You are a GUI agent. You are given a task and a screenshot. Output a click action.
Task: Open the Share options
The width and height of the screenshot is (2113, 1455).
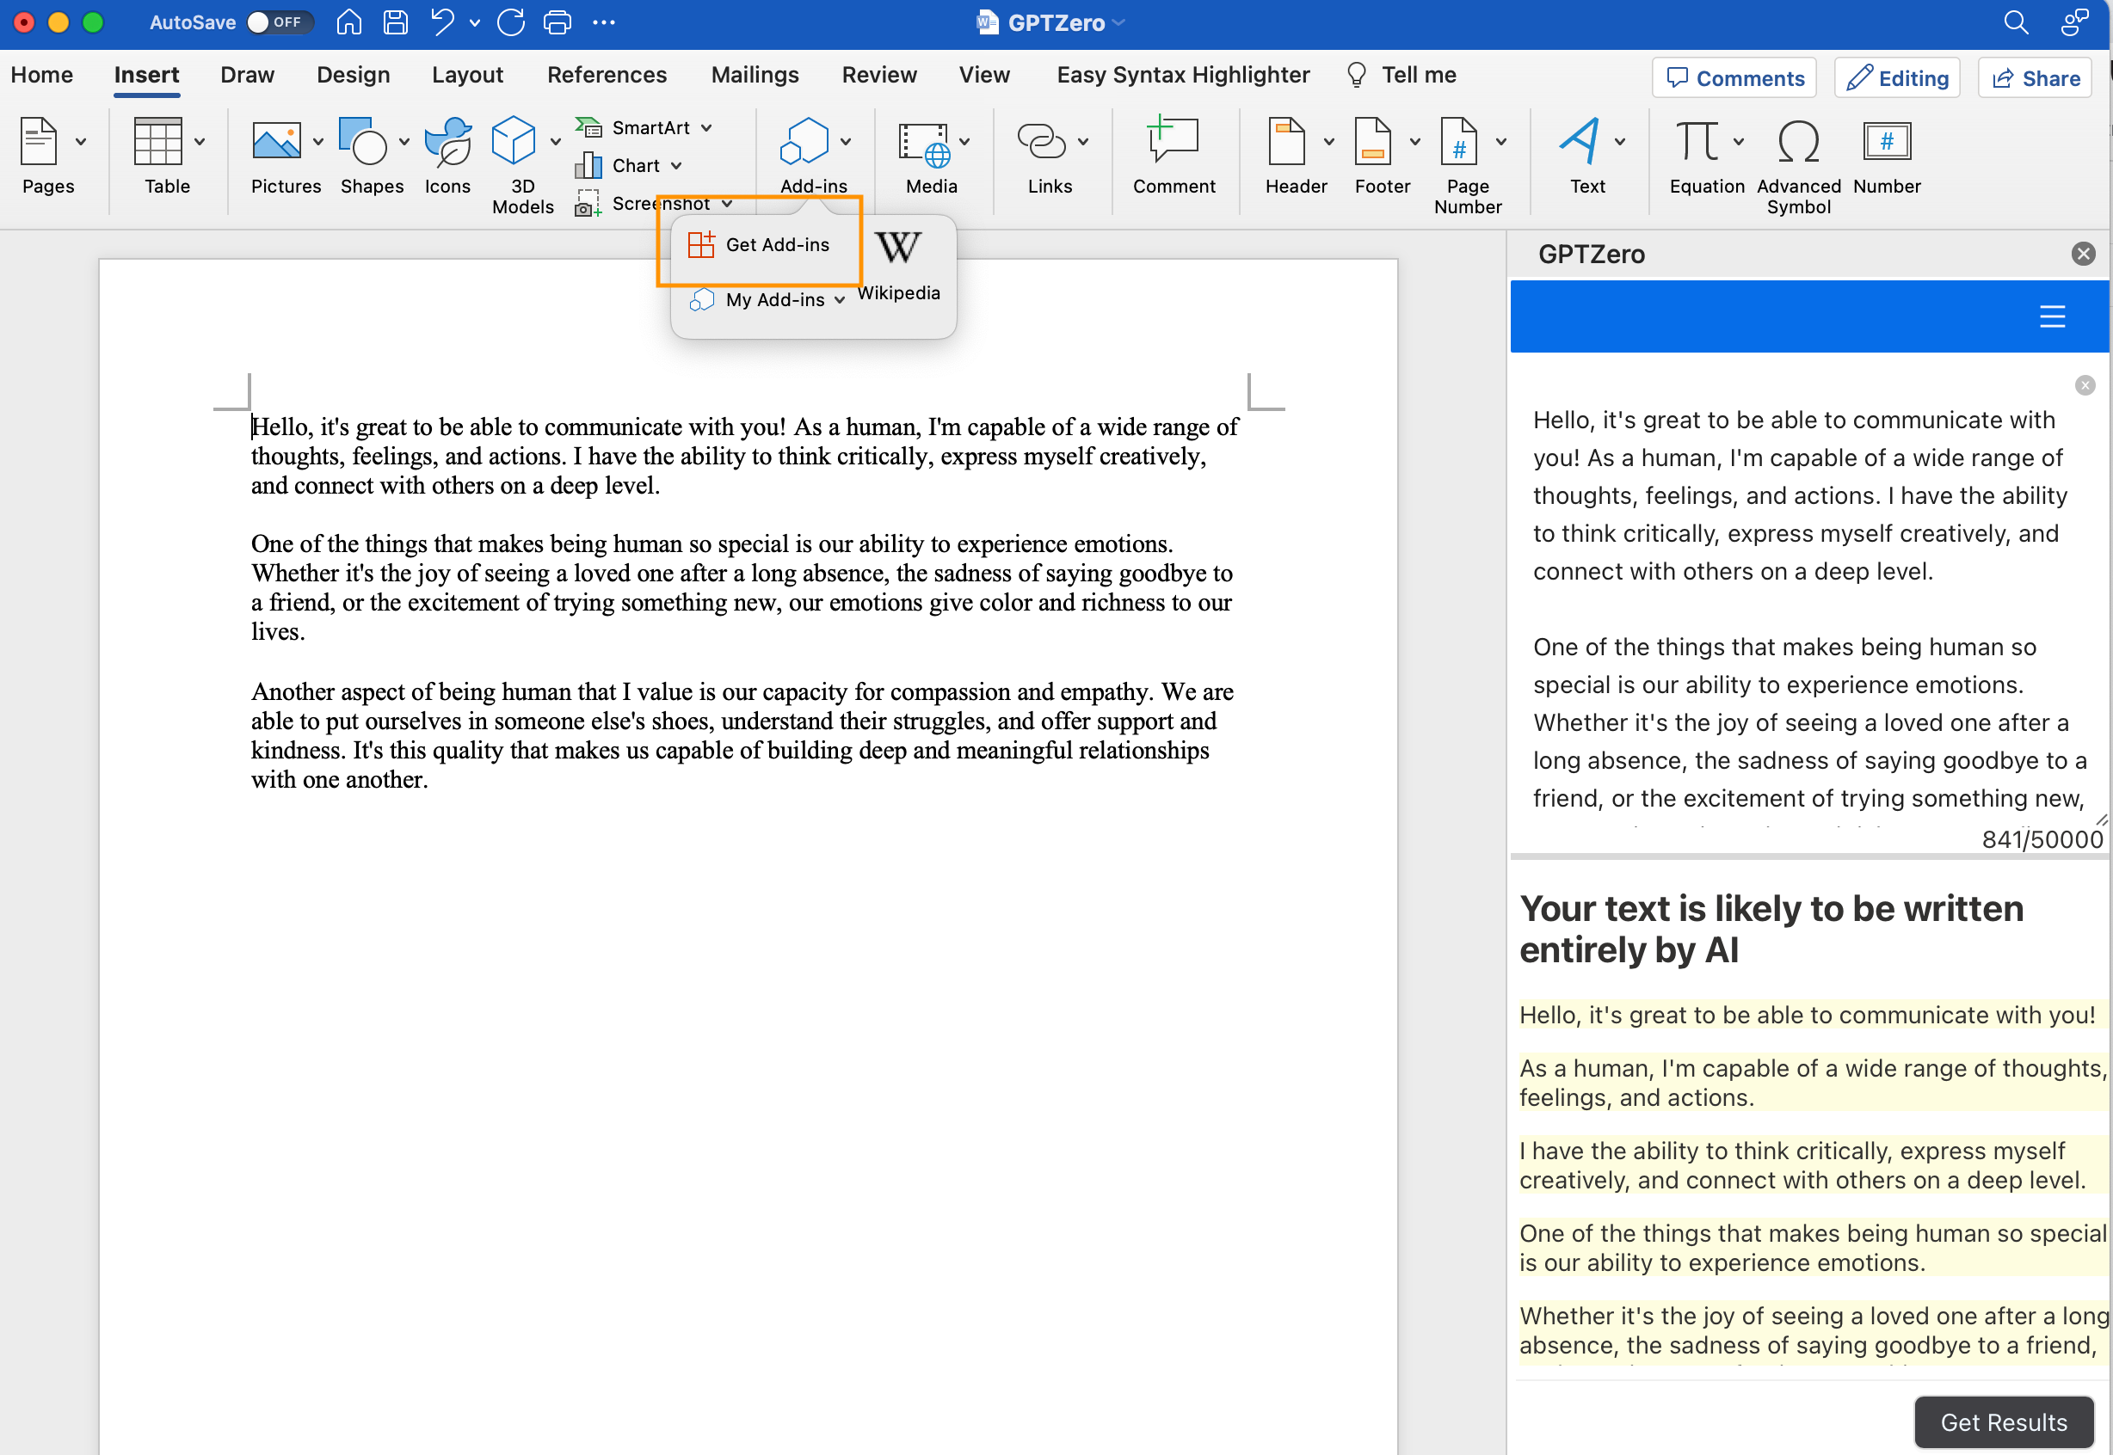[x=2035, y=77]
